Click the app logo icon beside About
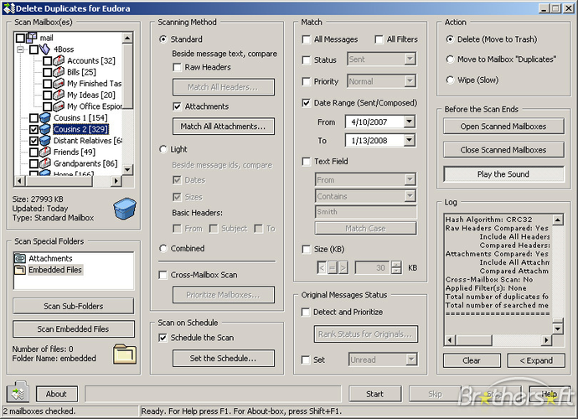The image size is (578, 419). point(18,393)
